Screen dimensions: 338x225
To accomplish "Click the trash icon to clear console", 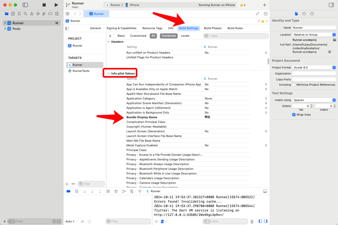I will pos(252,221).
